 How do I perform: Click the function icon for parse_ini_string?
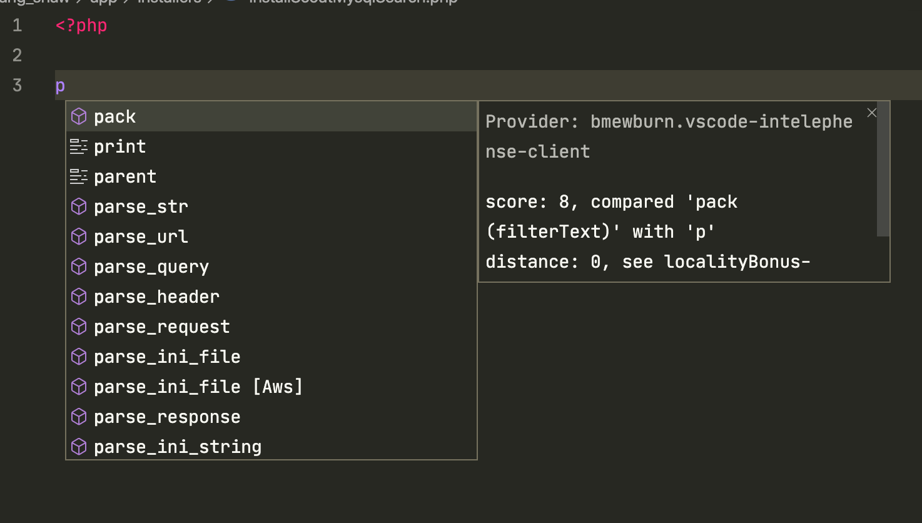click(79, 446)
